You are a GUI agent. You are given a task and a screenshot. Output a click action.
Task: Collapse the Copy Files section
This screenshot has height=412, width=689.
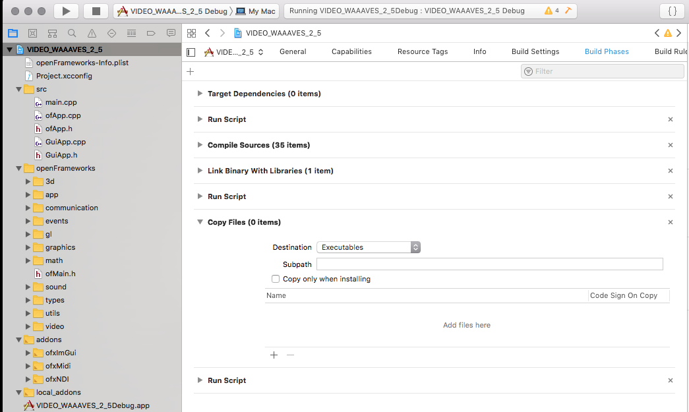(200, 222)
